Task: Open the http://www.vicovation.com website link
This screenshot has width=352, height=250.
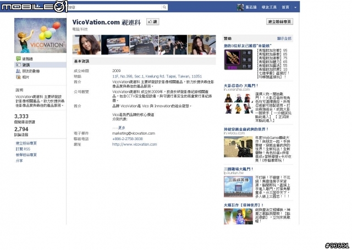Action: coord(134,144)
